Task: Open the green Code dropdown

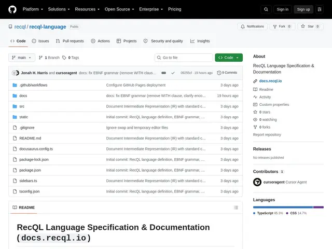Action: (x=229, y=58)
